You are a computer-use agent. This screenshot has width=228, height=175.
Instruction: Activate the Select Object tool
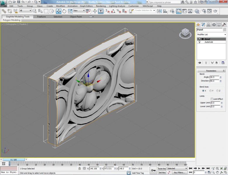coord(34,11)
